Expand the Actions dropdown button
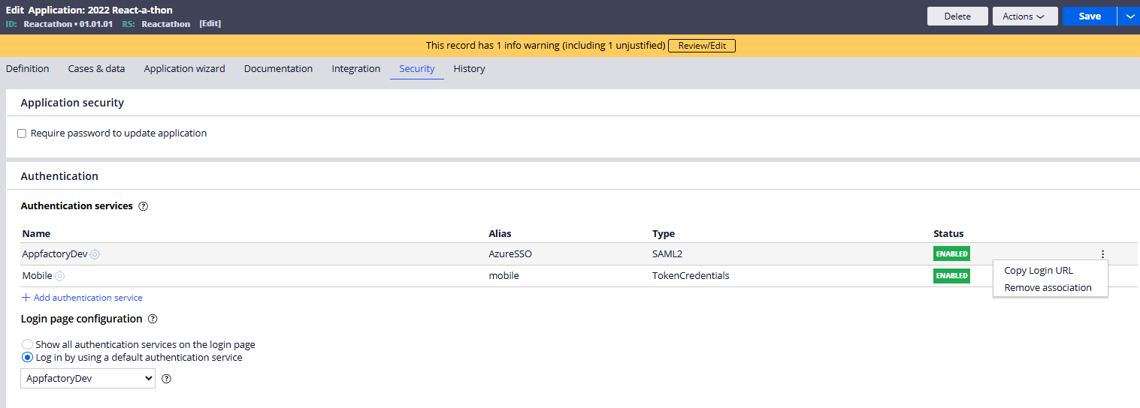The height and width of the screenshot is (408, 1140). [1025, 16]
